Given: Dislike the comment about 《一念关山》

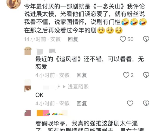Looking at the screenshot, I should pos(146,39).
